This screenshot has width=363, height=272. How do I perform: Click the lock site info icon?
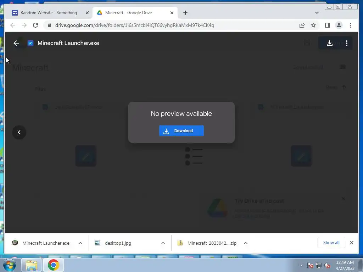(50, 25)
